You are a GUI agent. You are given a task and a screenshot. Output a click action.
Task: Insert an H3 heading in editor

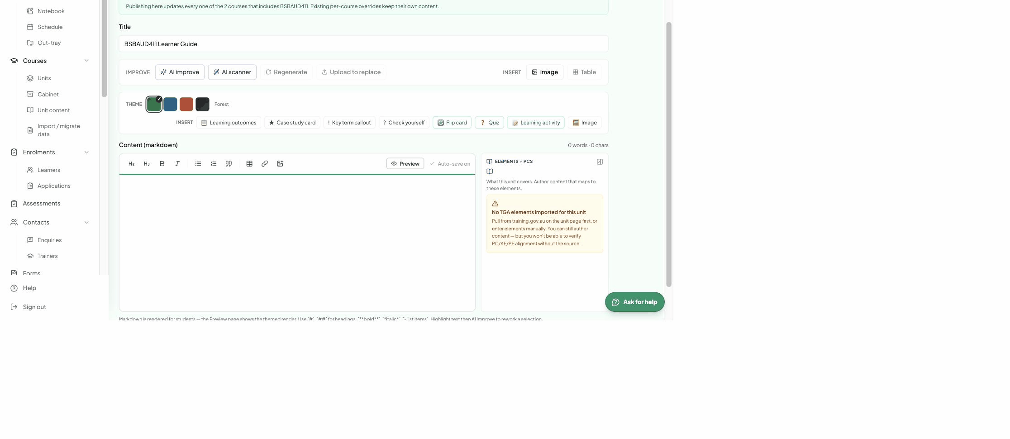pyautogui.click(x=147, y=164)
